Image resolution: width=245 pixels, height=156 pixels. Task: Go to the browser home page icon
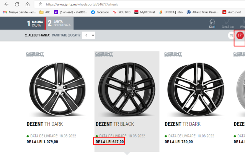point(27,4)
